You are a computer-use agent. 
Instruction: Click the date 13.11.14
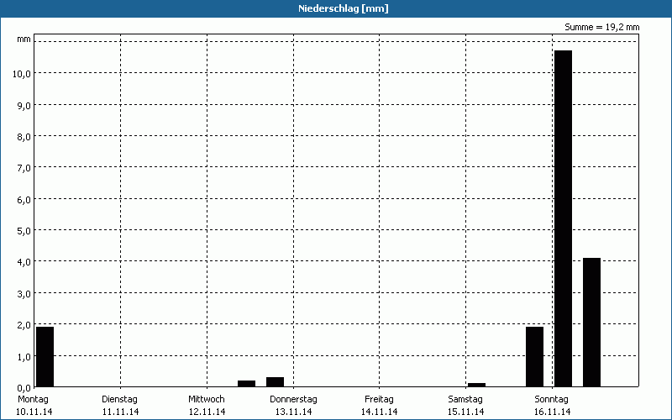(293, 412)
